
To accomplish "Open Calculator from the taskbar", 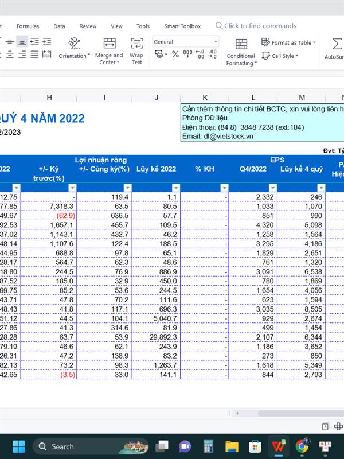I will pyautogui.click(x=208, y=446).
